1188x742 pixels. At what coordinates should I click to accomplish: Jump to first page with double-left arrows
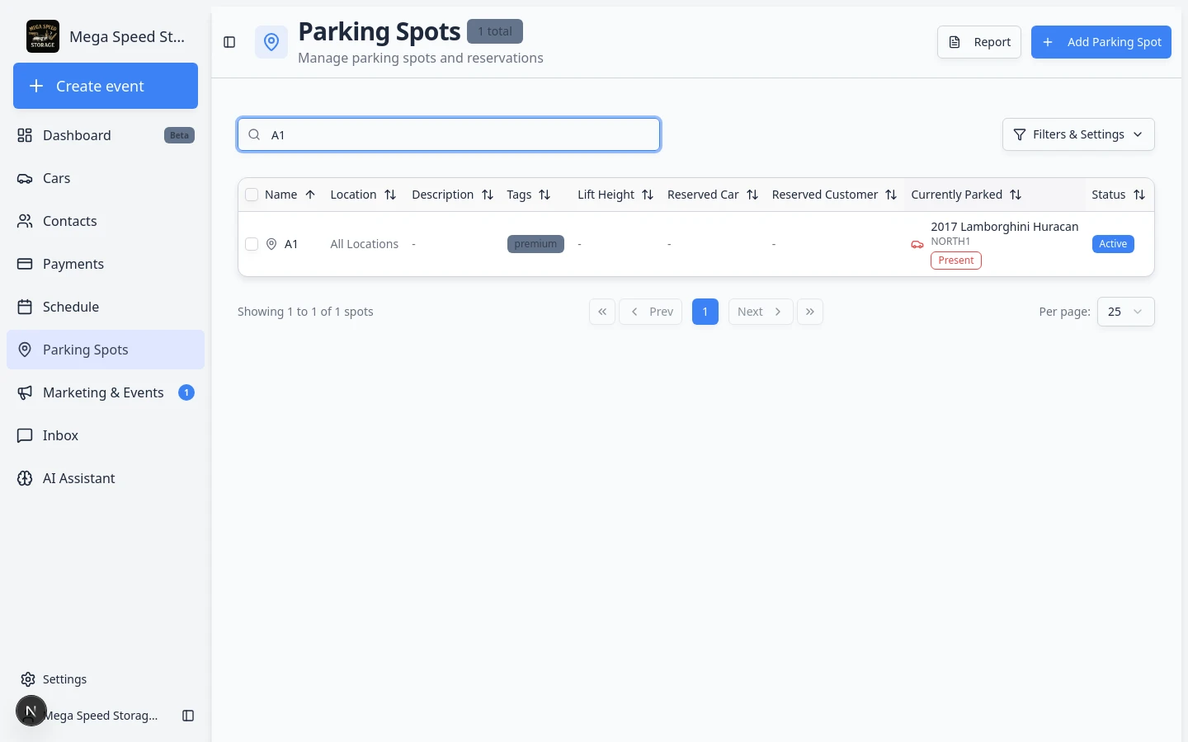(x=602, y=312)
